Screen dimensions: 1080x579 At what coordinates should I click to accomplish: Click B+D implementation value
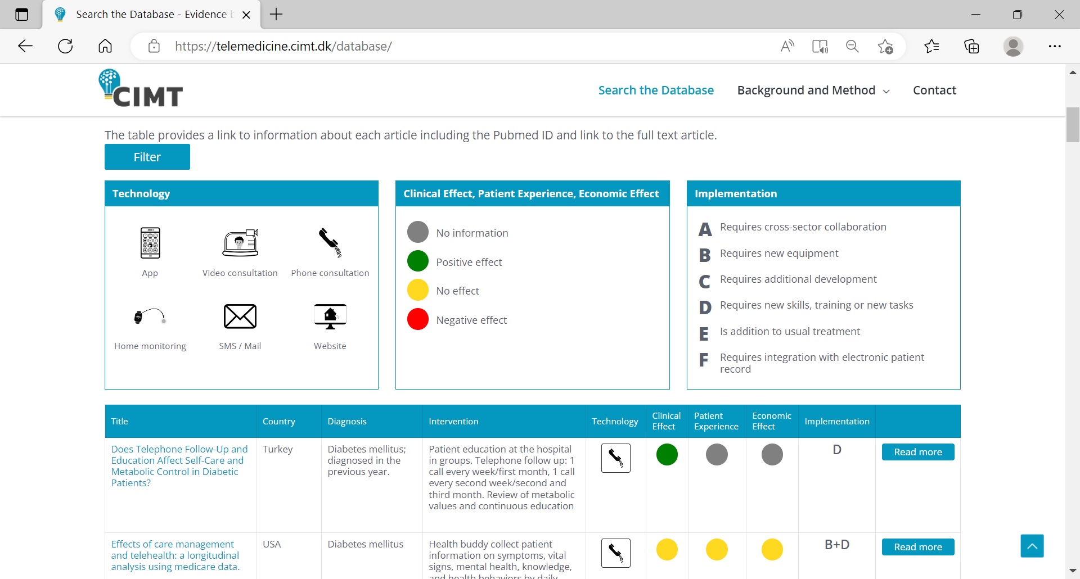click(837, 545)
